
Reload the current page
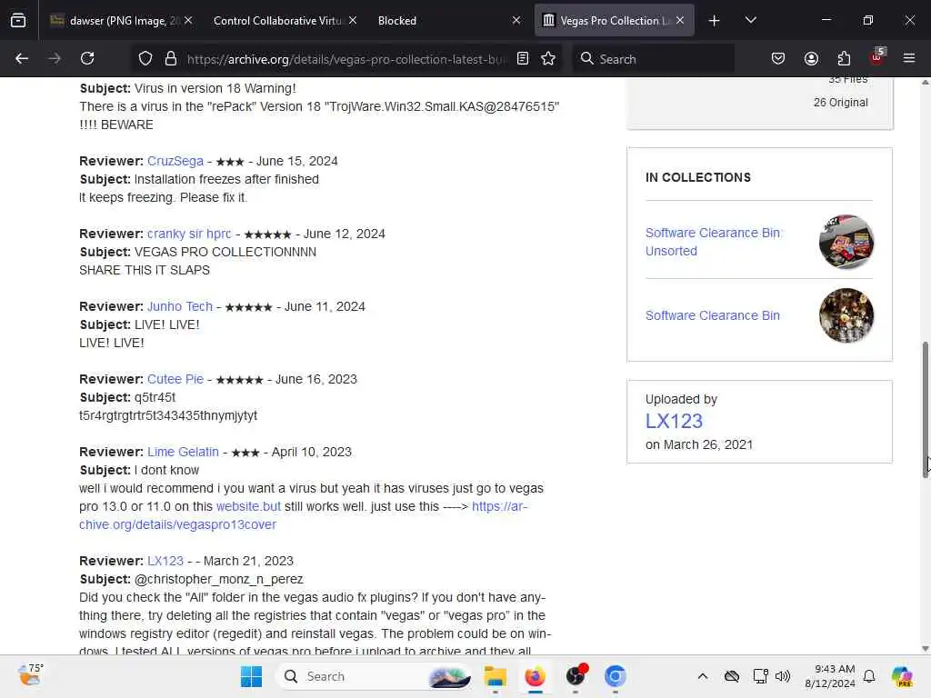pos(87,58)
